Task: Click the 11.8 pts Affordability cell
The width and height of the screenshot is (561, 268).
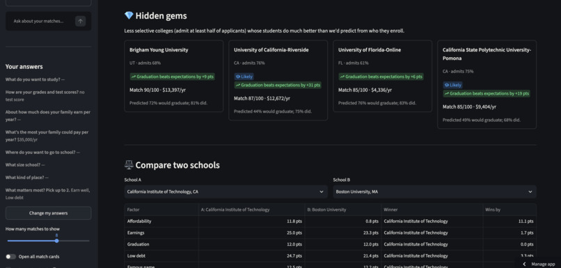Action: click(x=251, y=221)
